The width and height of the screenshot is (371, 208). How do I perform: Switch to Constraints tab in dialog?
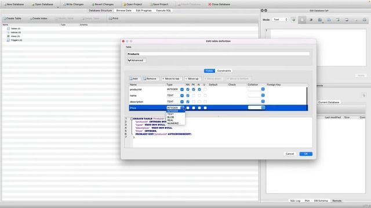tap(224, 70)
